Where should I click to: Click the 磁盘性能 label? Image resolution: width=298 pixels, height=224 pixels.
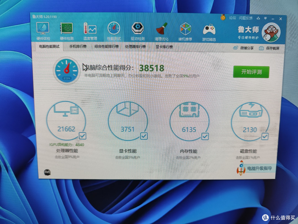point(248,151)
